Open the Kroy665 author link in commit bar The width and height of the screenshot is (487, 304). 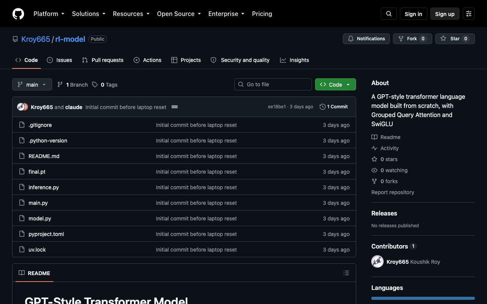(x=42, y=107)
